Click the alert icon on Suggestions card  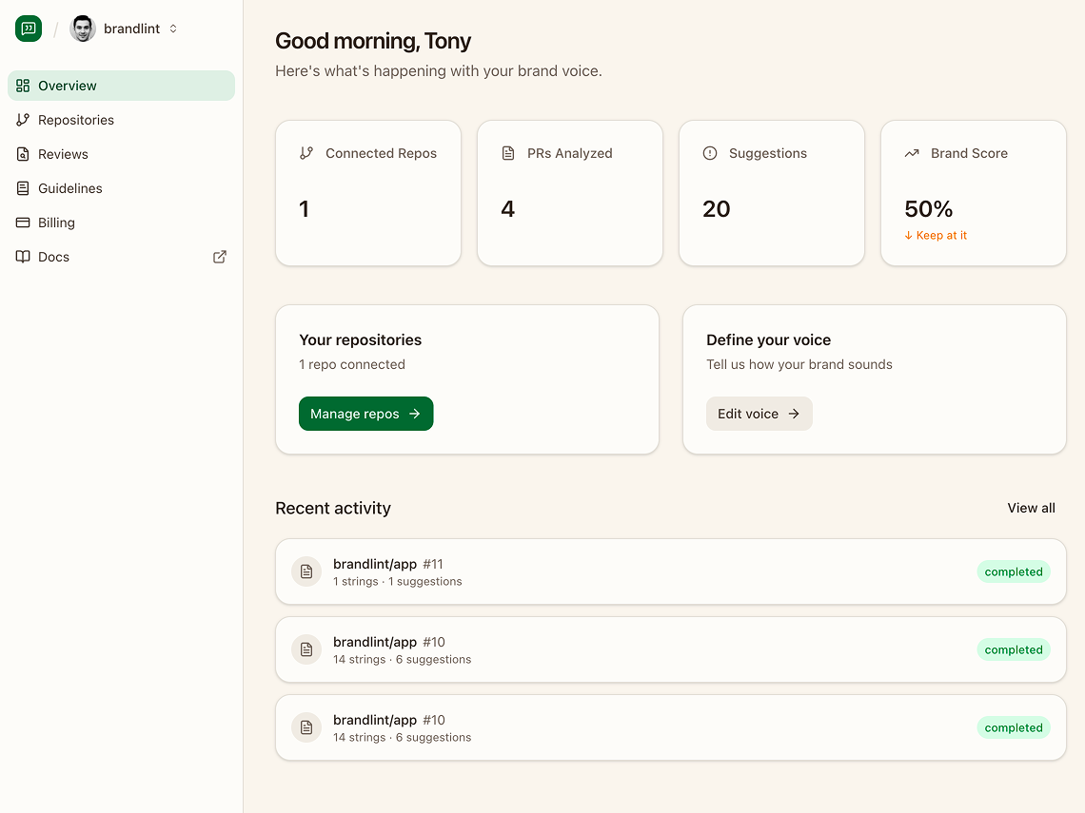[x=710, y=152]
